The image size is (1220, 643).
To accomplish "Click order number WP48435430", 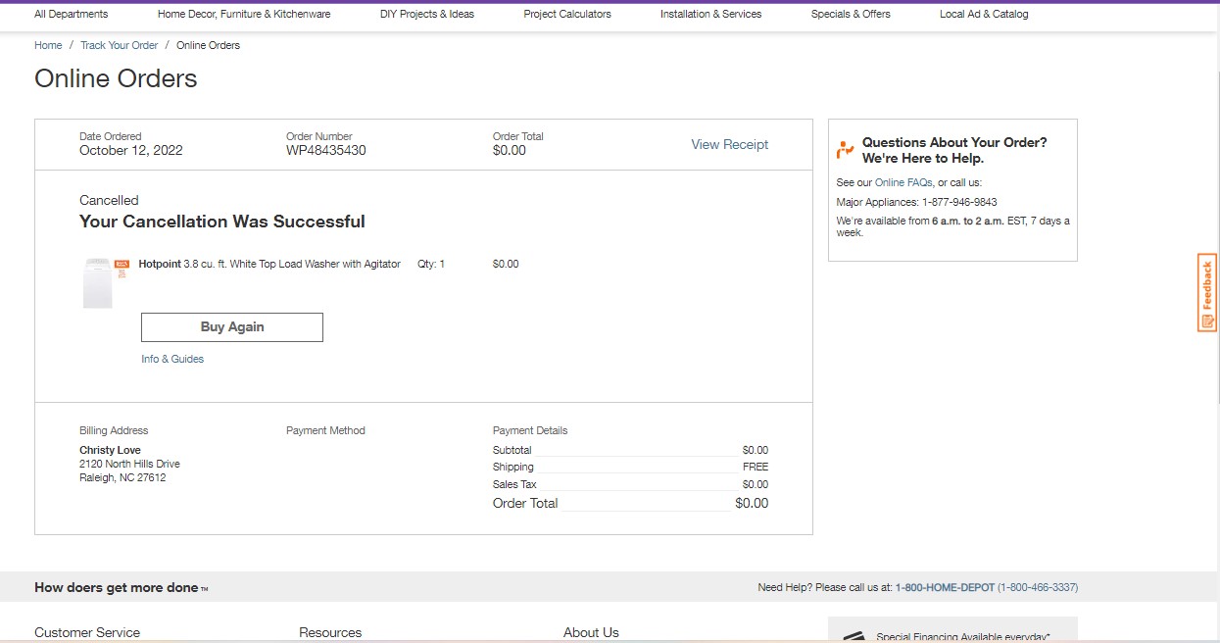I will [x=326, y=151].
